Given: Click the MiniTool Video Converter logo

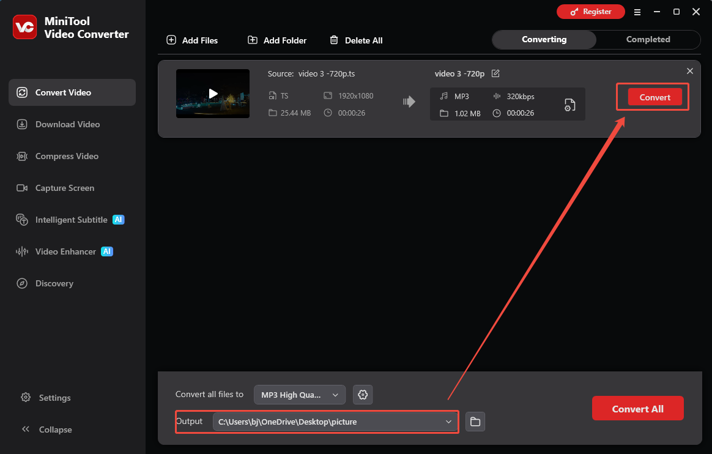Looking at the screenshot, I should (25, 28).
